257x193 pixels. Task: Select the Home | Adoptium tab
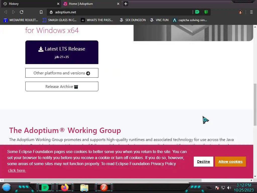coord(91,4)
